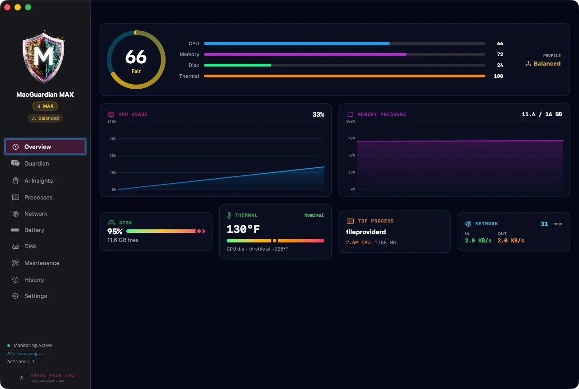Click the Guardian chat icon
The width and height of the screenshot is (579, 389).
[15, 163]
